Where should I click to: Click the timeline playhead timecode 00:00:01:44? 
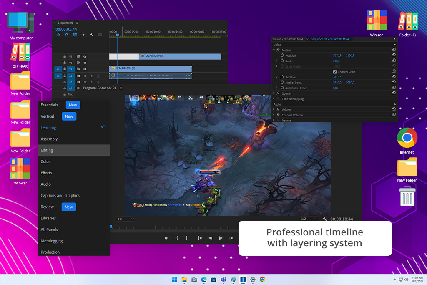(x=66, y=30)
